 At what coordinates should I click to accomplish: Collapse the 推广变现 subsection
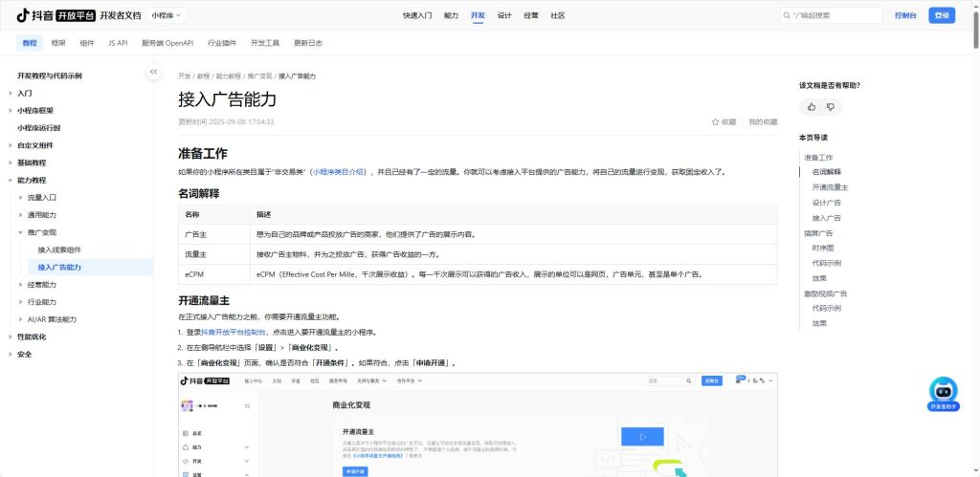pos(21,232)
